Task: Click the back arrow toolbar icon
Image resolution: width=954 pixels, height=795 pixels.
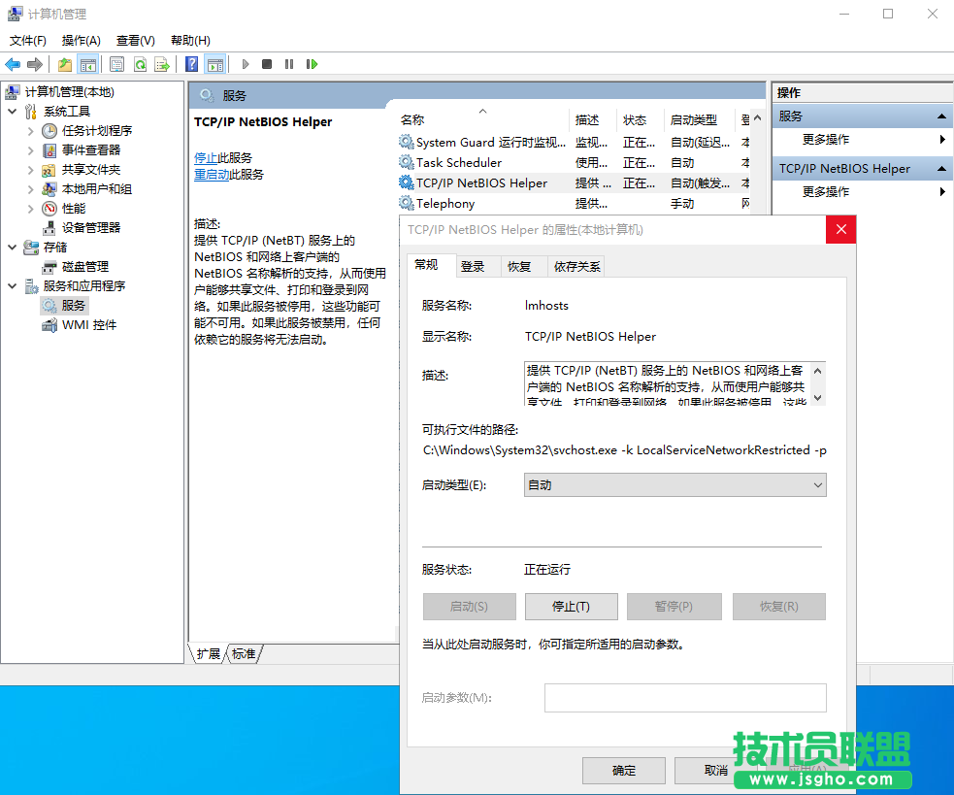Action: tap(13, 64)
